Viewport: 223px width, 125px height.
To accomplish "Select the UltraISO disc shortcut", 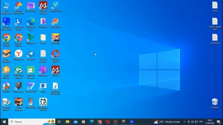I will coord(6,87).
